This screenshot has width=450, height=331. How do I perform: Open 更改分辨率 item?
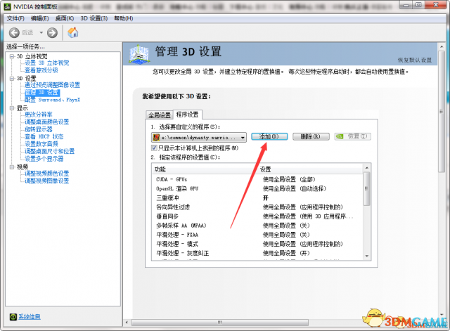point(39,115)
